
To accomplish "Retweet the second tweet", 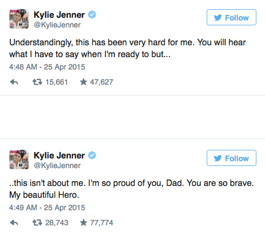I will click(x=37, y=223).
